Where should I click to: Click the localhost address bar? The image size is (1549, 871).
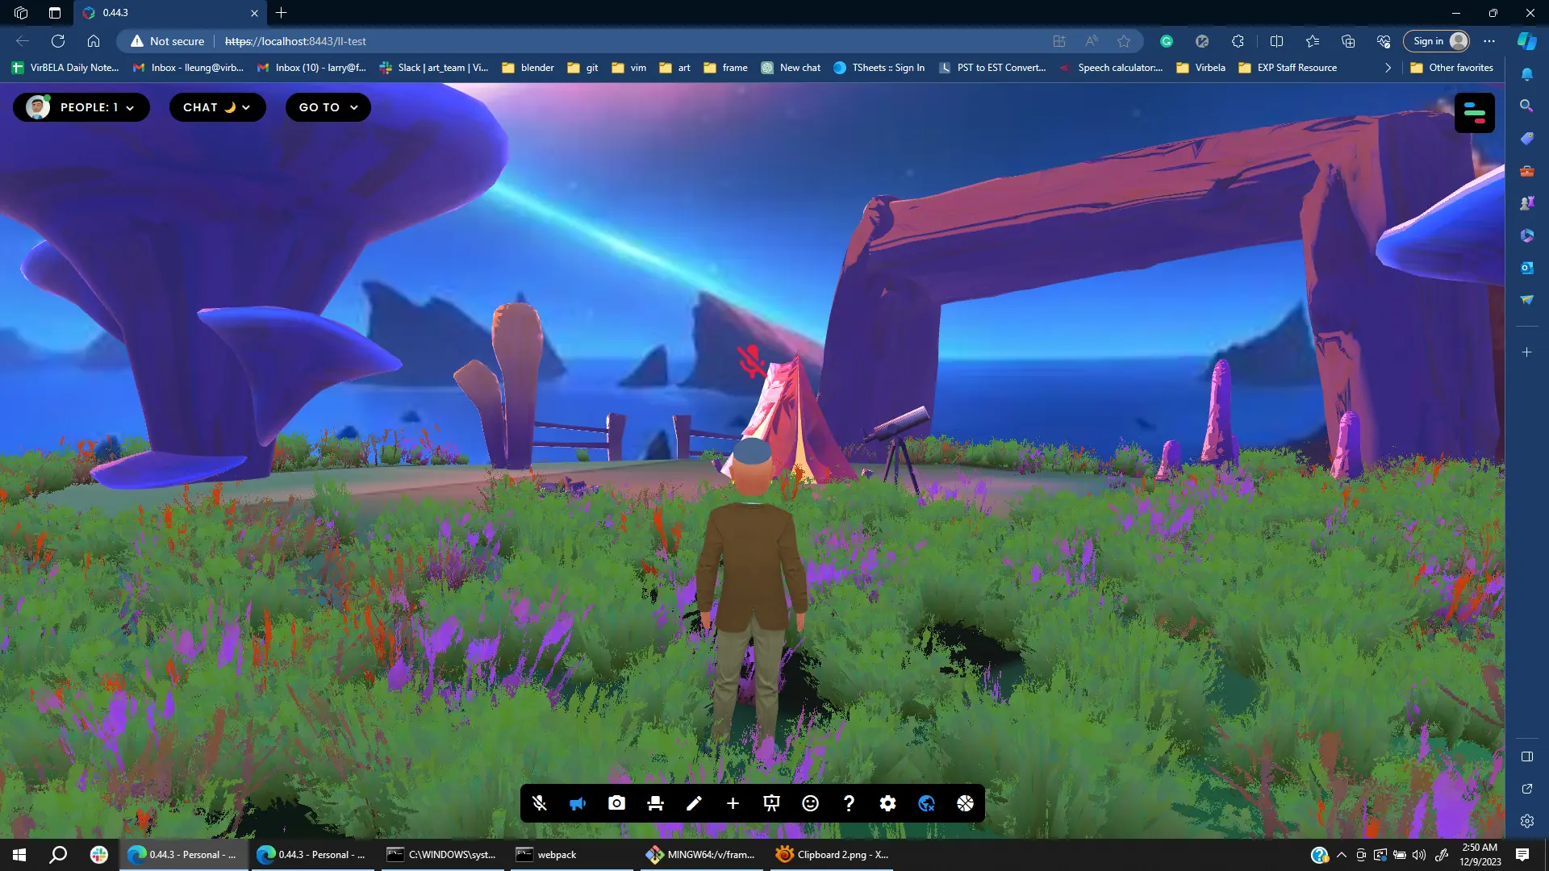pyautogui.click(x=565, y=41)
